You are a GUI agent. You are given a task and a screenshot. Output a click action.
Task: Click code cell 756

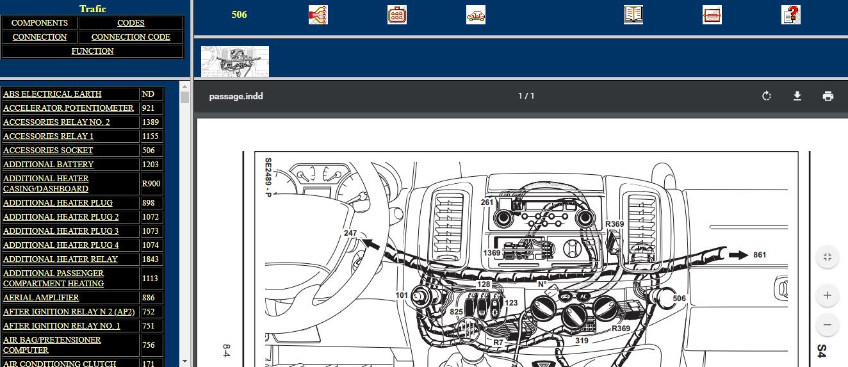(152, 345)
